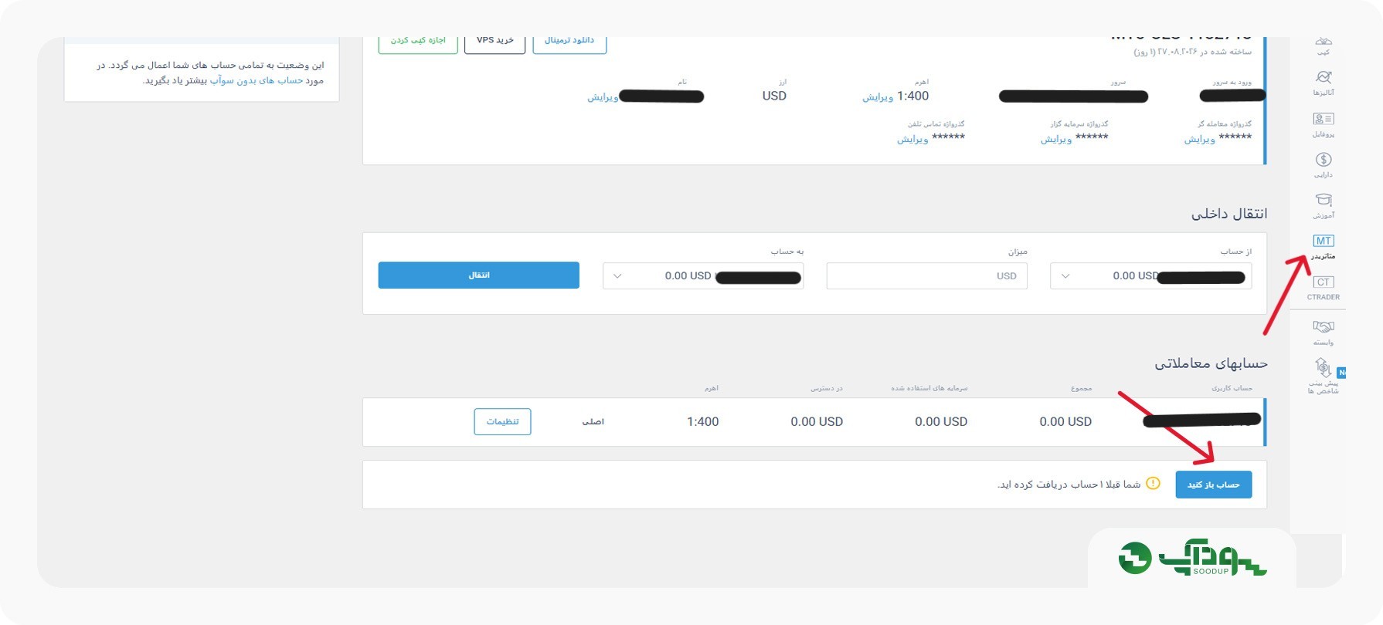Click the دانلود ترمینال button
Image resolution: width=1383 pixels, height=625 pixels.
point(569,42)
